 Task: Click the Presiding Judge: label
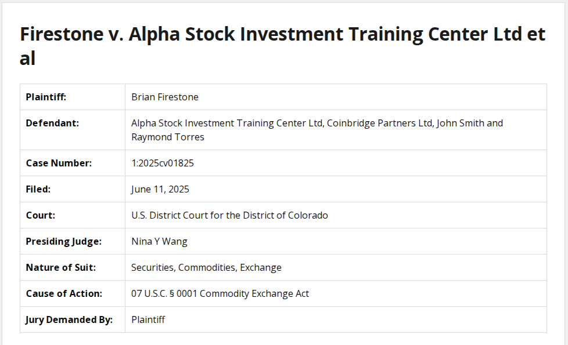[x=63, y=241]
